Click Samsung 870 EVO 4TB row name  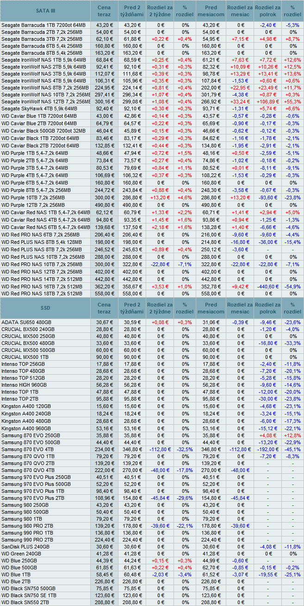[x=28, y=450]
